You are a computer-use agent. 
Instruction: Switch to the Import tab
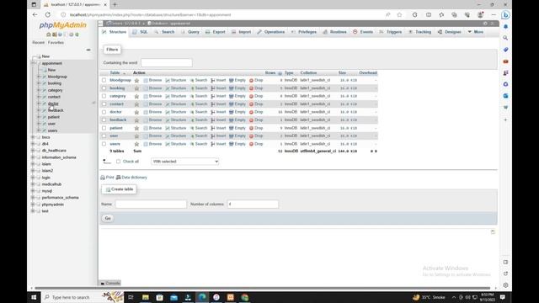coord(242,32)
